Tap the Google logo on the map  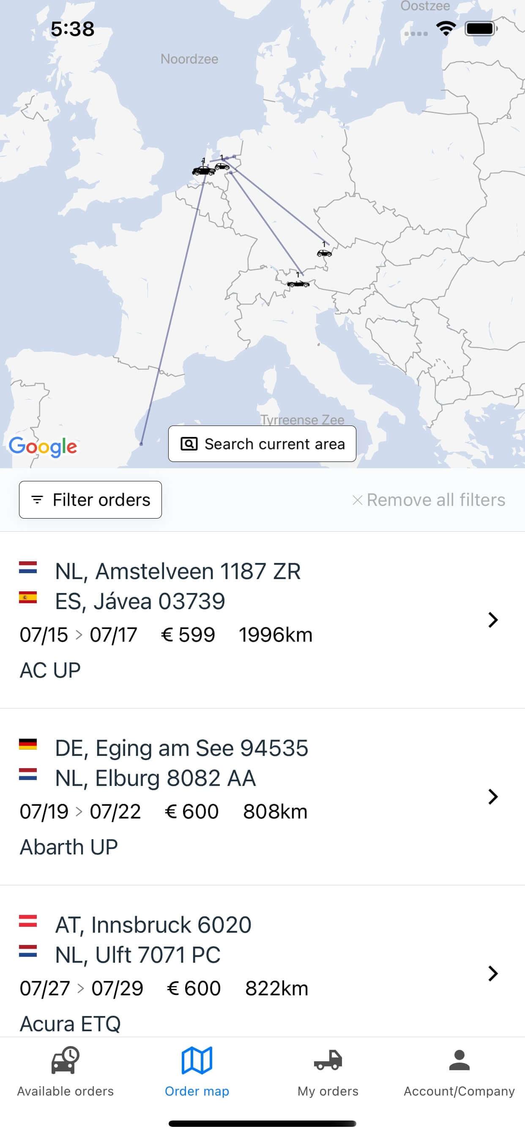click(43, 446)
